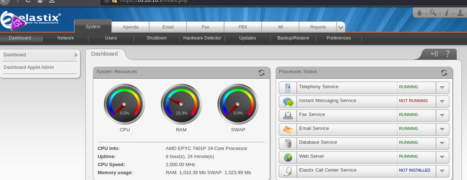Open the Updates submenu
Screen dimensions: 467x180
click(x=248, y=38)
